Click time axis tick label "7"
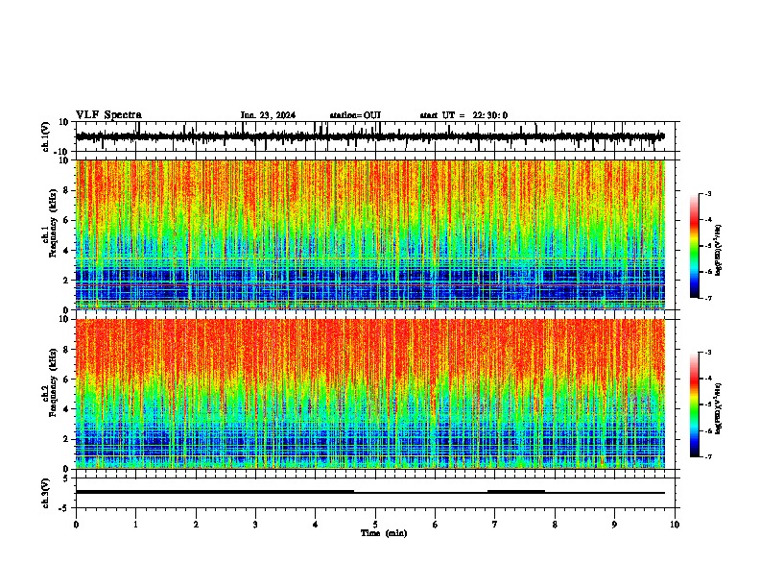The image size is (760, 588). 495,525
